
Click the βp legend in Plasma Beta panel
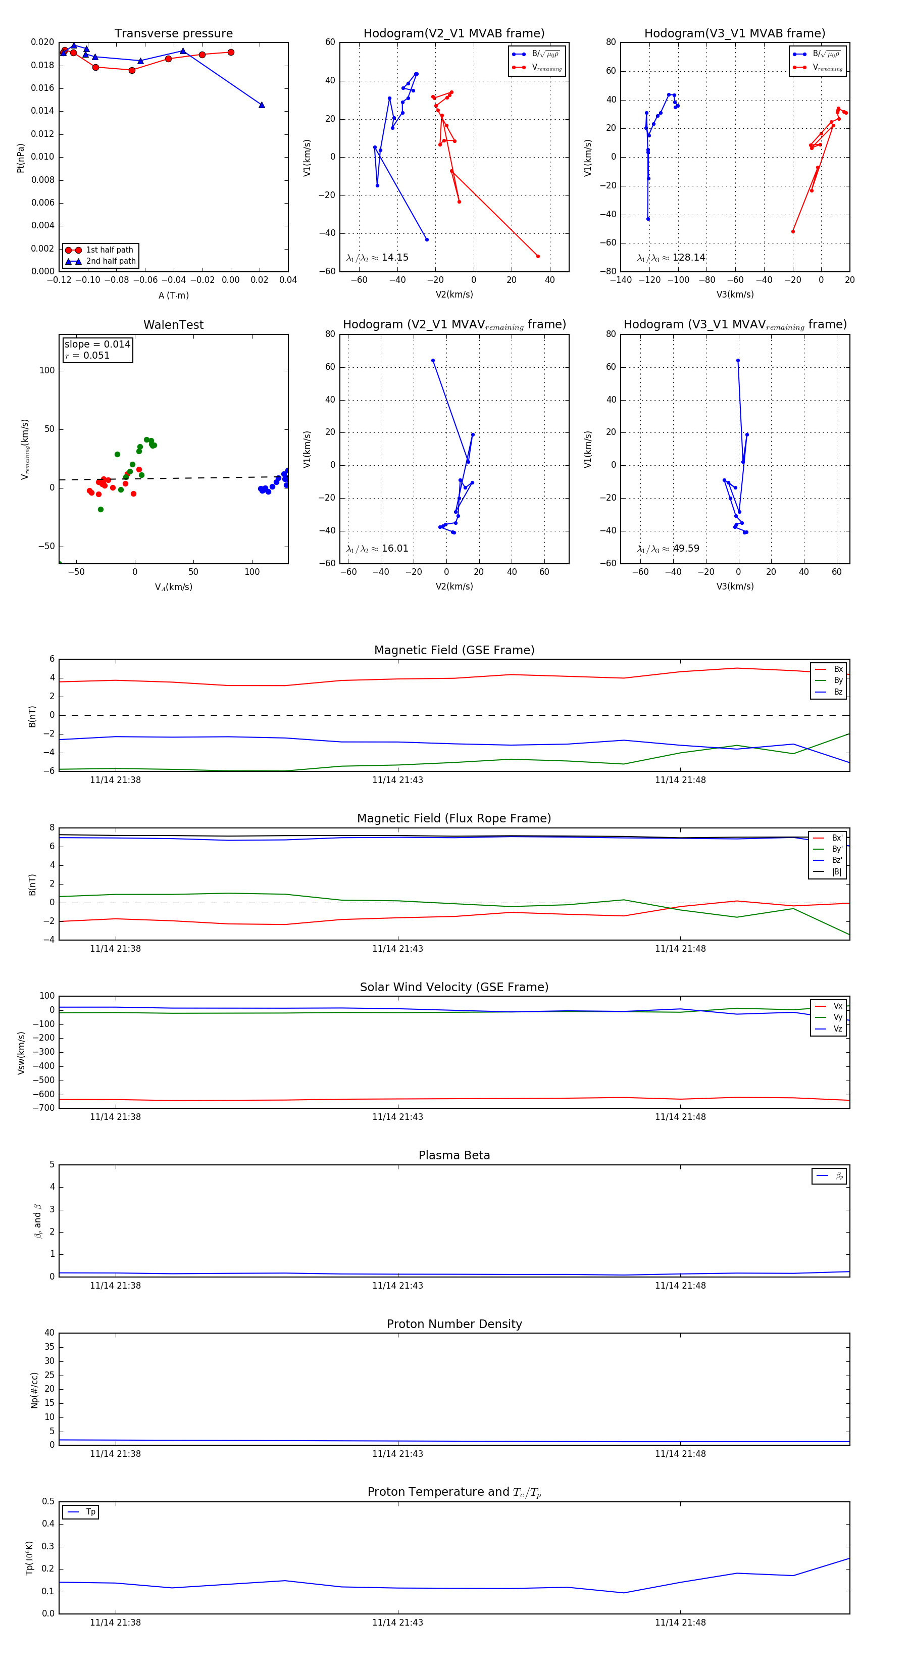pos(829,1176)
